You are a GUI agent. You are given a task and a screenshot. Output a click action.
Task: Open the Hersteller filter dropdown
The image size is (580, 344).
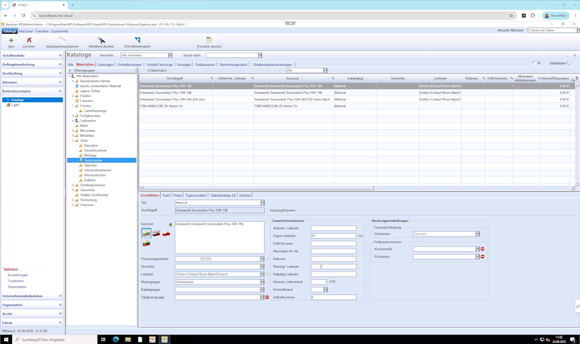coord(170,55)
